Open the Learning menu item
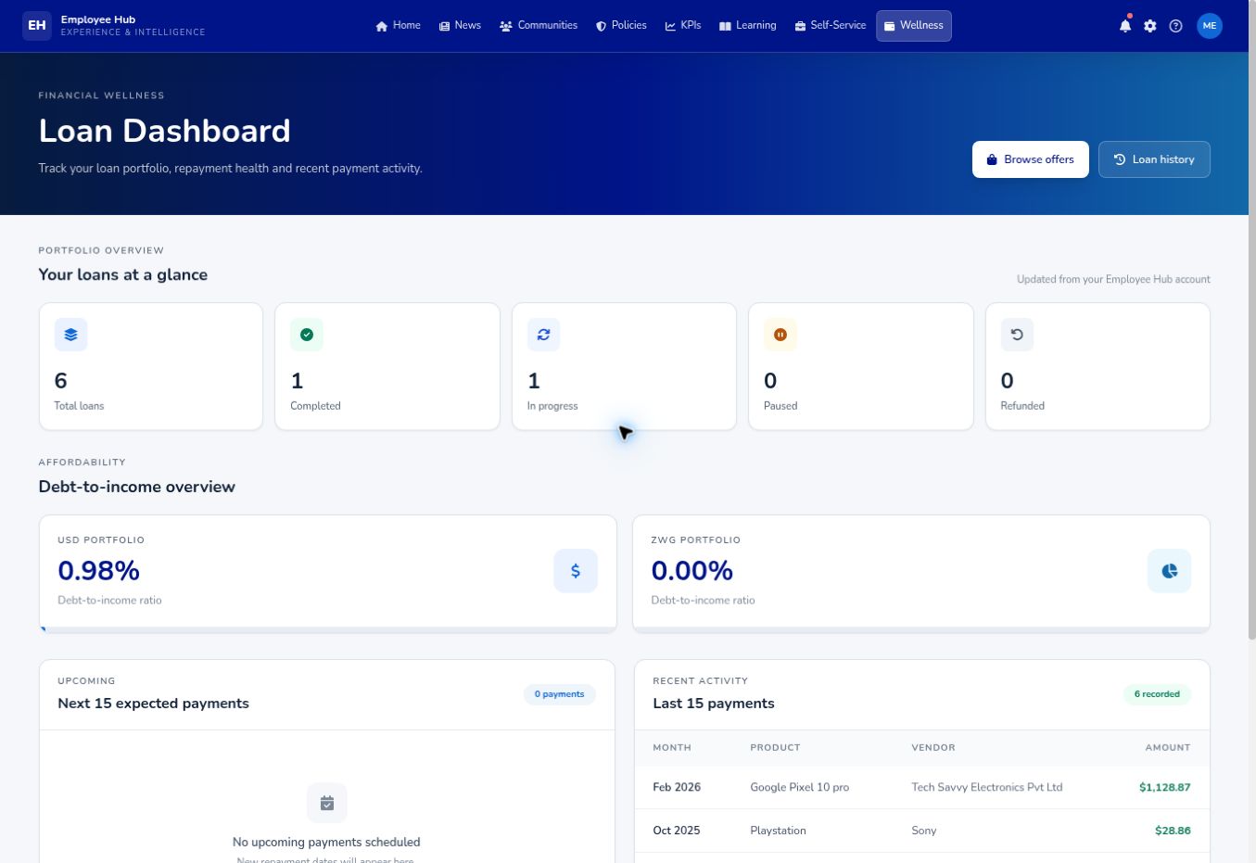 [x=748, y=26]
